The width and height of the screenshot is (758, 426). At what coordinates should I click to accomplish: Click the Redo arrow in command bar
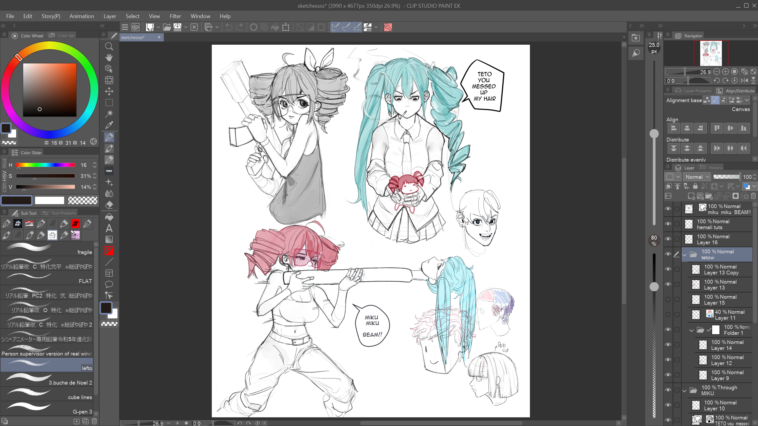239,27
